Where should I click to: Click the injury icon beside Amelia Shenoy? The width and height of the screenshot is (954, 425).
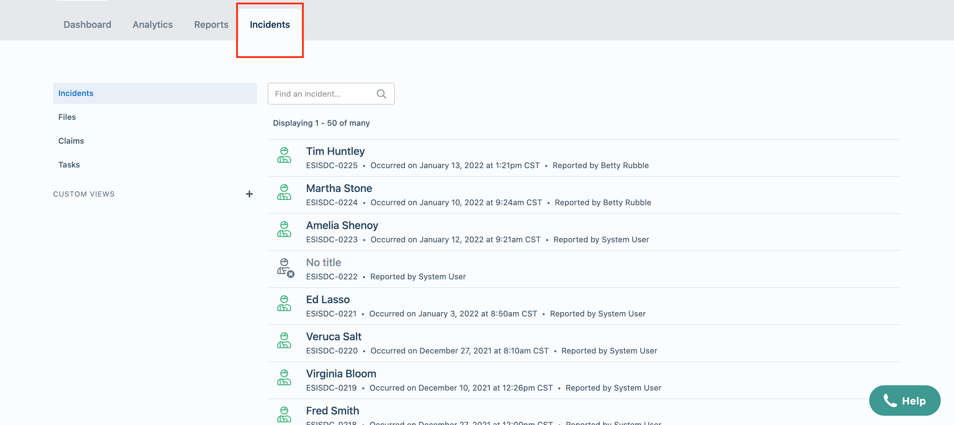point(284,229)
